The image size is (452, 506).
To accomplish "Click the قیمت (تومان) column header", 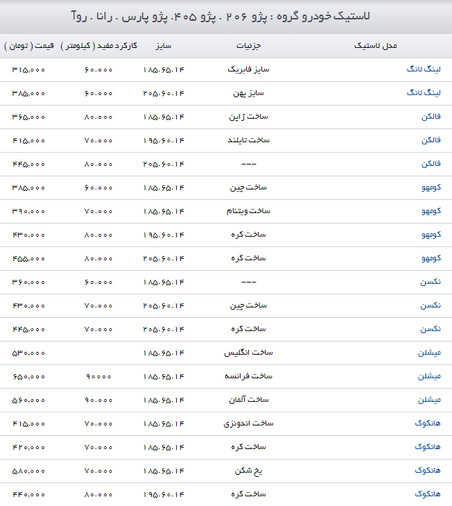I will 29,46.
